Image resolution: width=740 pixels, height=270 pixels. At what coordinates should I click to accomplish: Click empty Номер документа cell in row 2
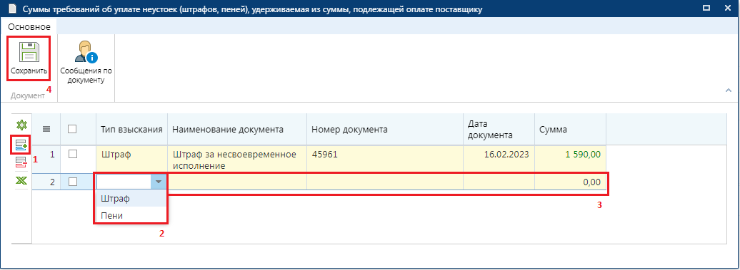[x=384, y=182]
